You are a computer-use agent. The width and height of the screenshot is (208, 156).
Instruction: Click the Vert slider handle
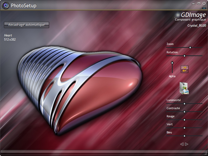point(184,128)
